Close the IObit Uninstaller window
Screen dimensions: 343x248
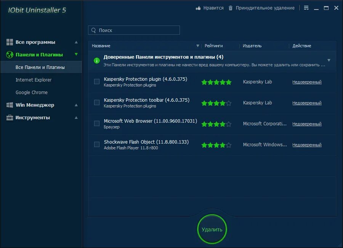pyautogui.click(x=336, y=8)
